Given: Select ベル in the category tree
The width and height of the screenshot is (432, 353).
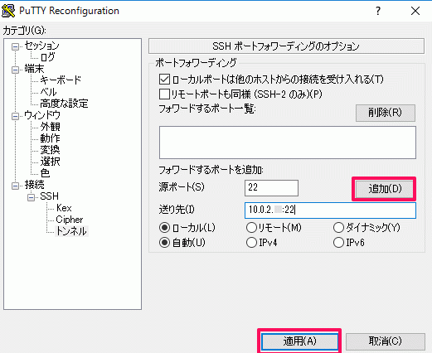Looking at the screenshot, I should (48, 92).
